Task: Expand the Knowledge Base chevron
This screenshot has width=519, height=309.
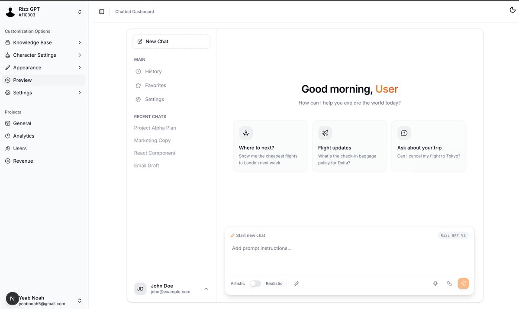Action: click(80, 42)
